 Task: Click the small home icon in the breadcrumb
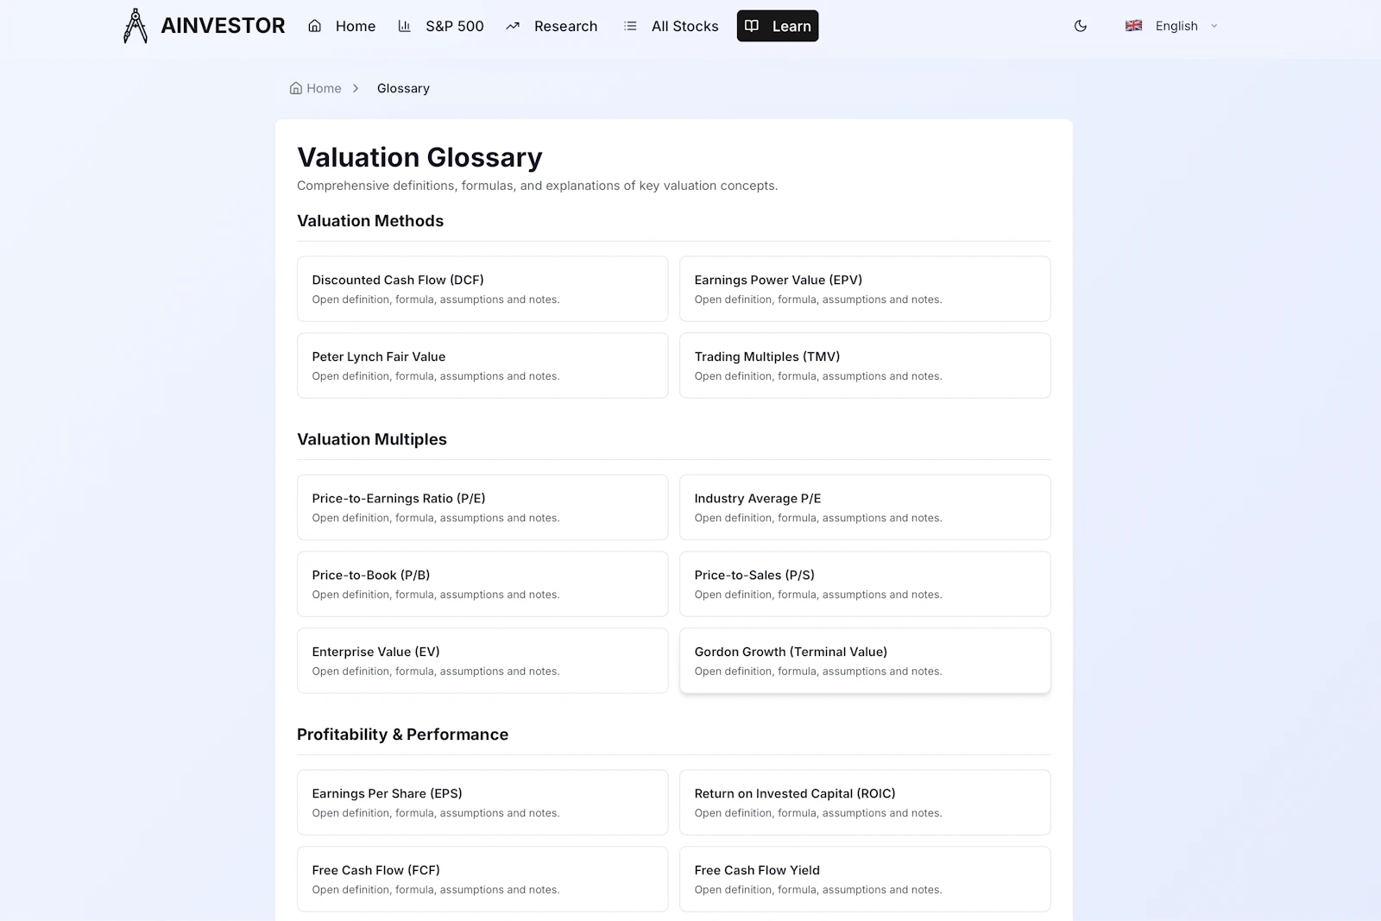pyautogui.click(x=296, y=88)
